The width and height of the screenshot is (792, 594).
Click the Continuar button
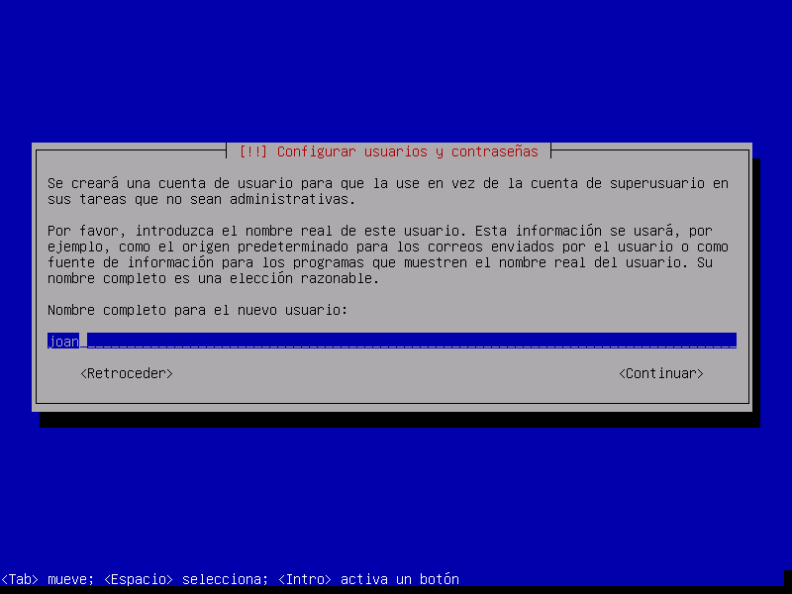click(x=661, y=373)
